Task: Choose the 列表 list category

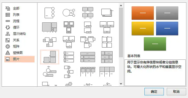Action: (16, 15)
